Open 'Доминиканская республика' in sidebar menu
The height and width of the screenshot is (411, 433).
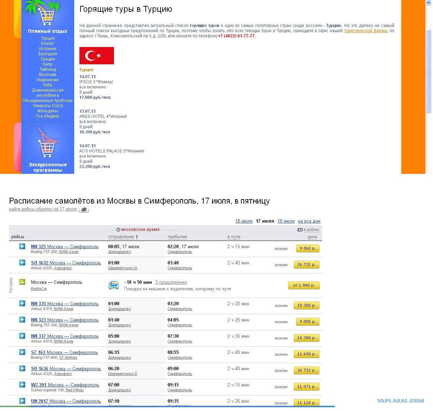48,93
